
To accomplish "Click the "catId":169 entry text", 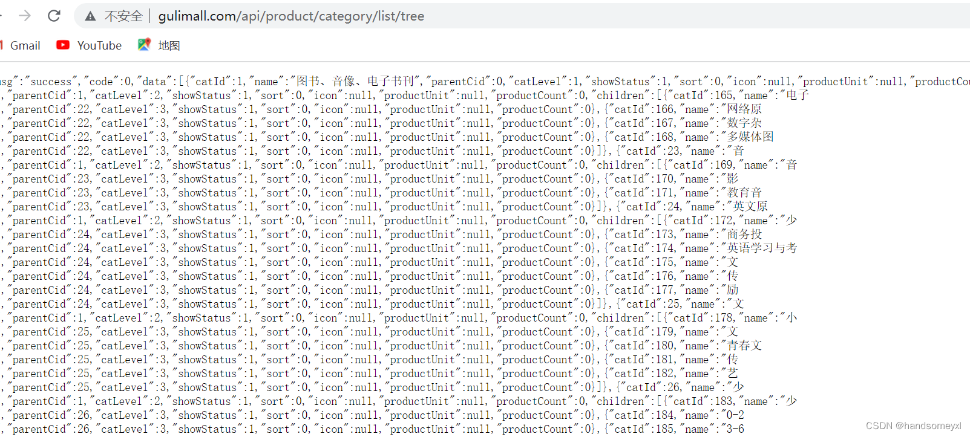I will 700,165.
